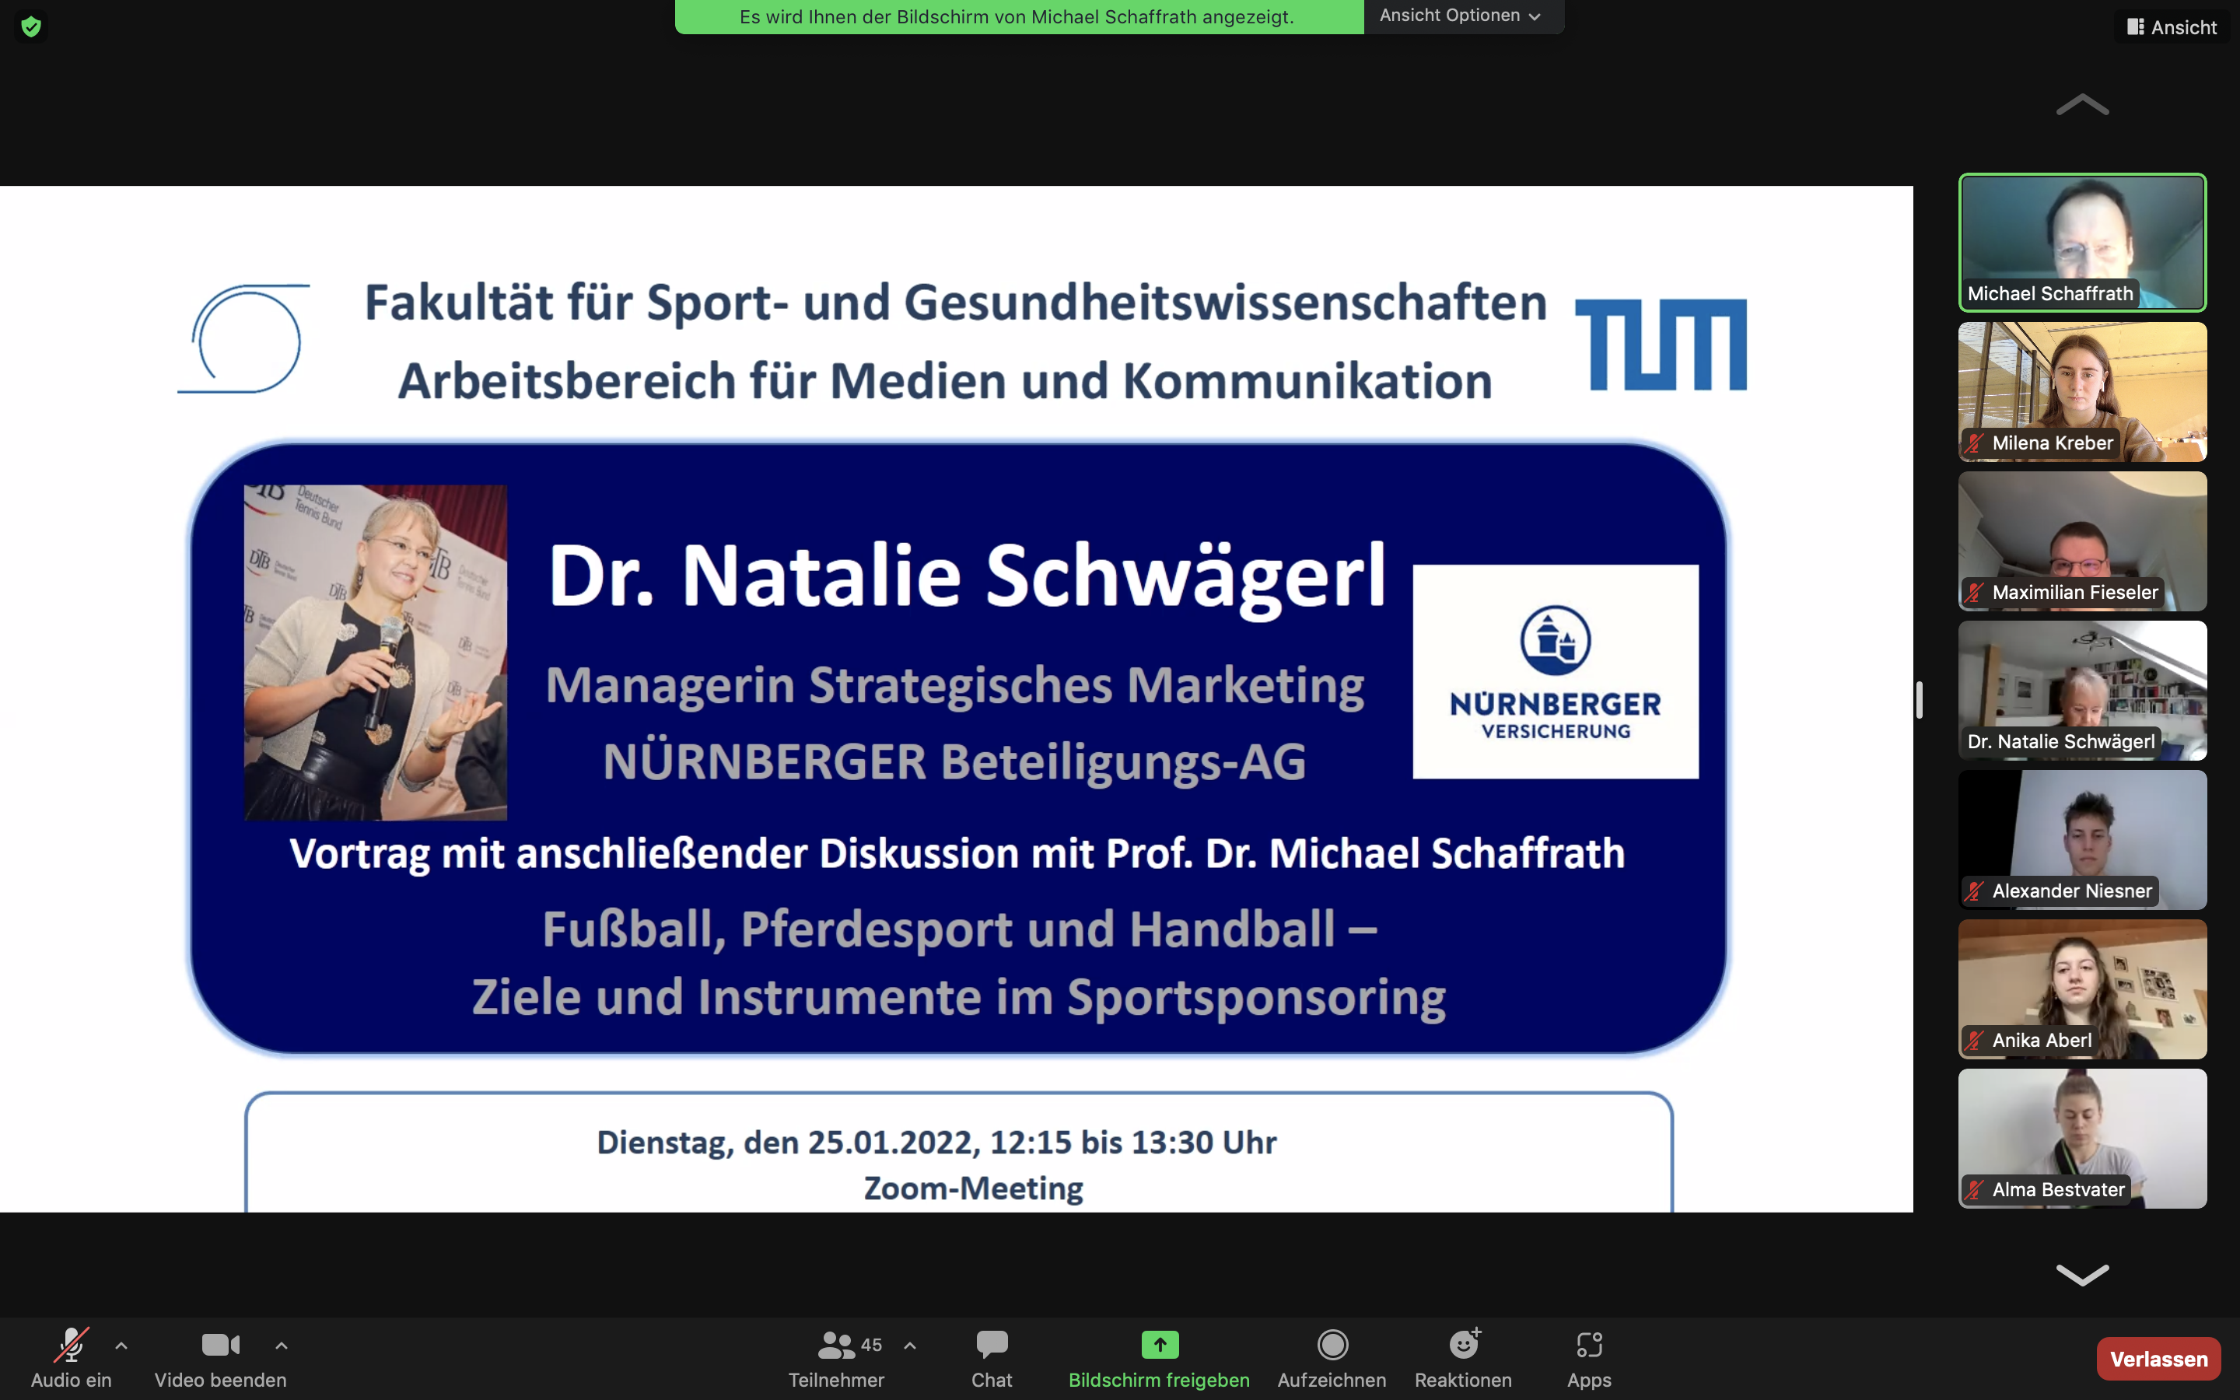
Task: Open the Apps panel
Action: pos(1589,1358)
